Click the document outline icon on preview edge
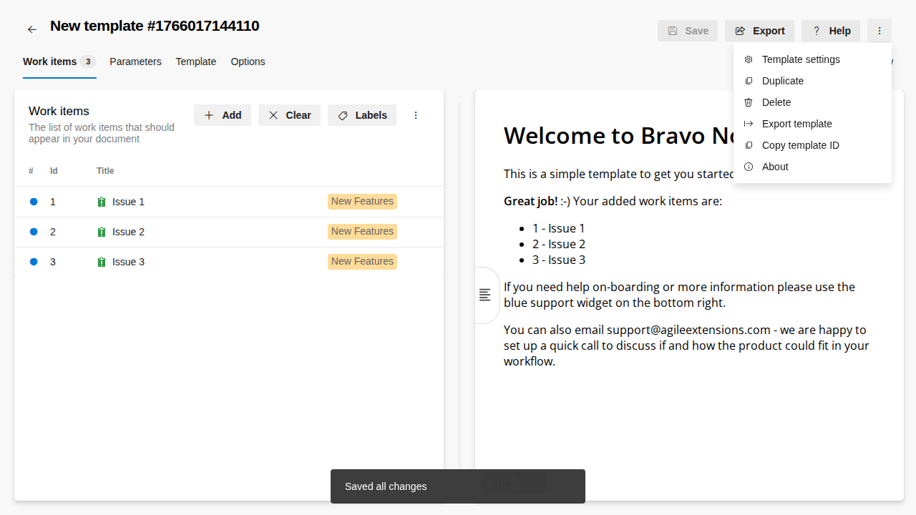Image resolution: width=916 pixels, height=515 pixels. point(485,295)
